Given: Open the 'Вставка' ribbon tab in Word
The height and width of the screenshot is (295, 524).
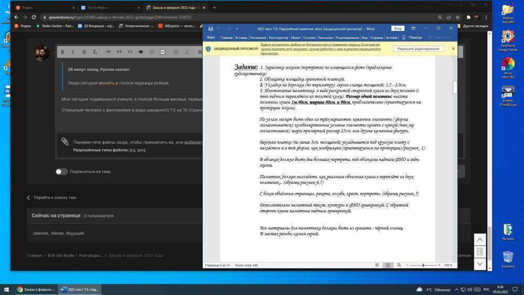Looking at the screenshot, I should click(x=241, y=38).
